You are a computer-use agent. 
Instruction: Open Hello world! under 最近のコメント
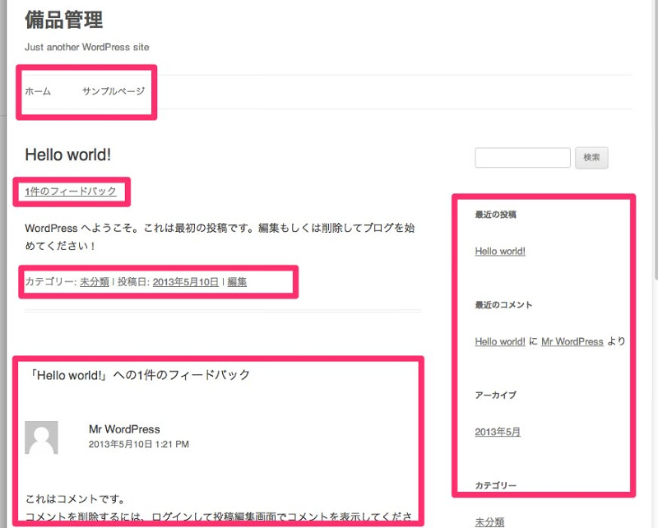click(500, 341)
